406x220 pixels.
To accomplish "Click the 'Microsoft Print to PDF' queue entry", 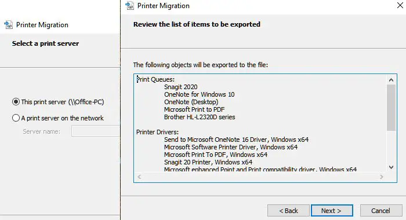I will (x=194, y=109).
